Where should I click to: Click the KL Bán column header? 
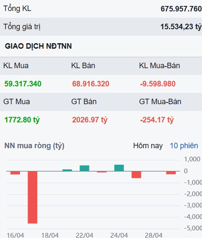pyautogui.click(x=83, y=66)
